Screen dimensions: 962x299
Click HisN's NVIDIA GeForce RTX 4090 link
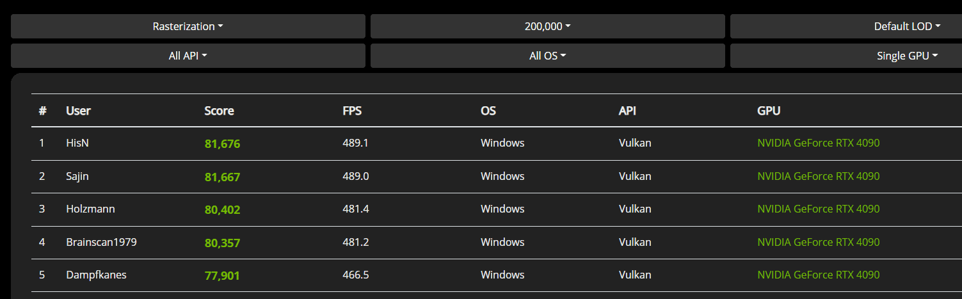tap(818, 143)
